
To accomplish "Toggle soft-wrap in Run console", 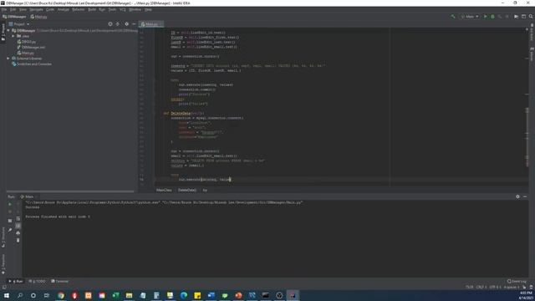I will tap(18, 218).
